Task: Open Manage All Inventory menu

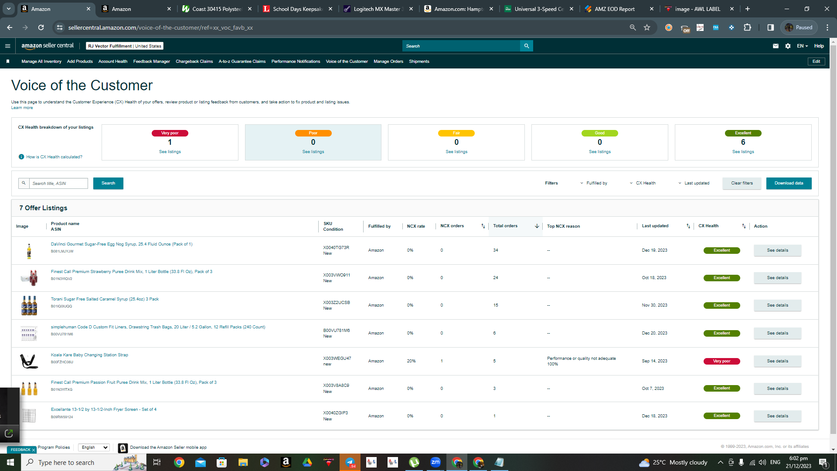Action: [x=41, y=61]
